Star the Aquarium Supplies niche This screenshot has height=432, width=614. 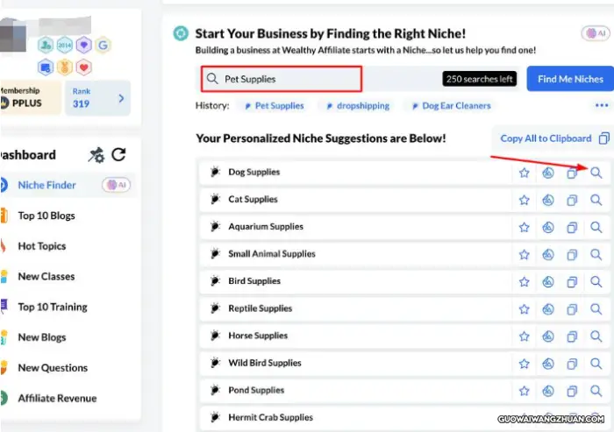click(524, 227)
